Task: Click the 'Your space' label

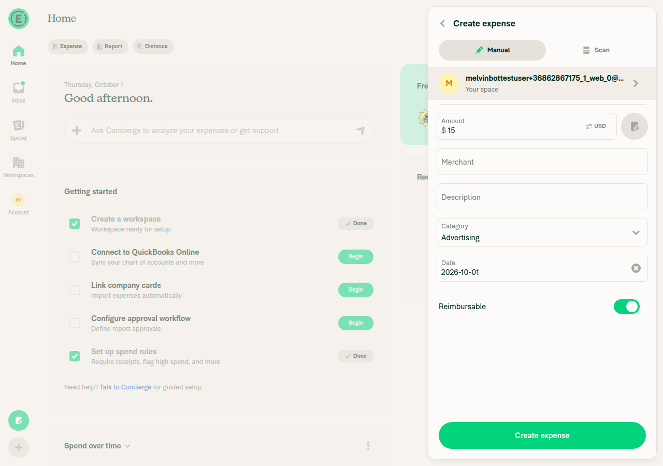Action: click(x=482, y=90)
